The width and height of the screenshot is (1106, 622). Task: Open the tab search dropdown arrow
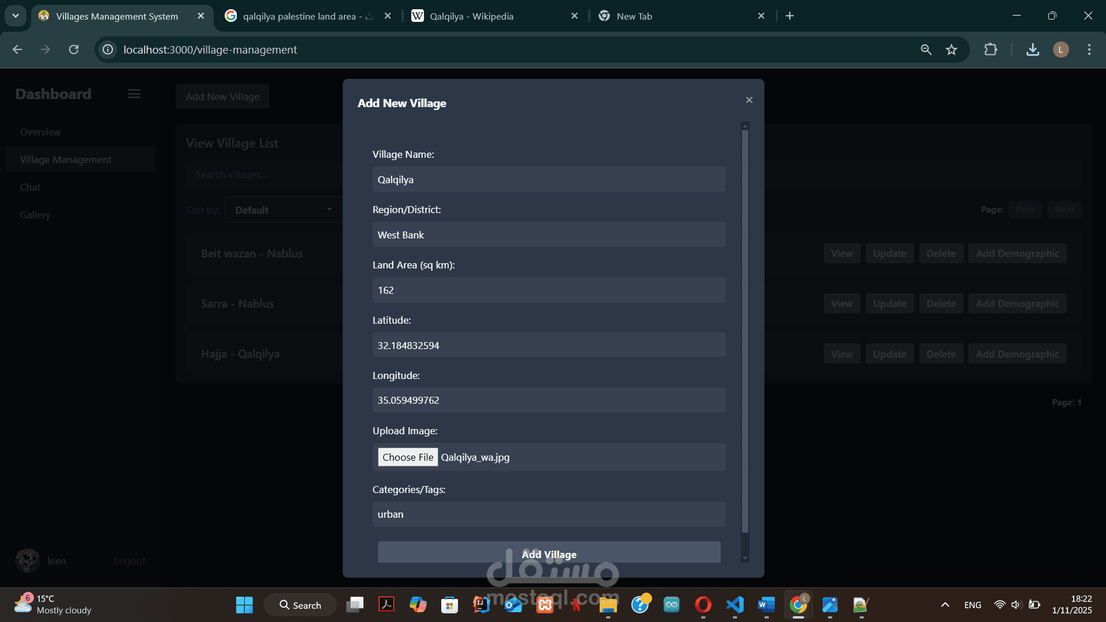pyautogui.click(x=16, y=16)
